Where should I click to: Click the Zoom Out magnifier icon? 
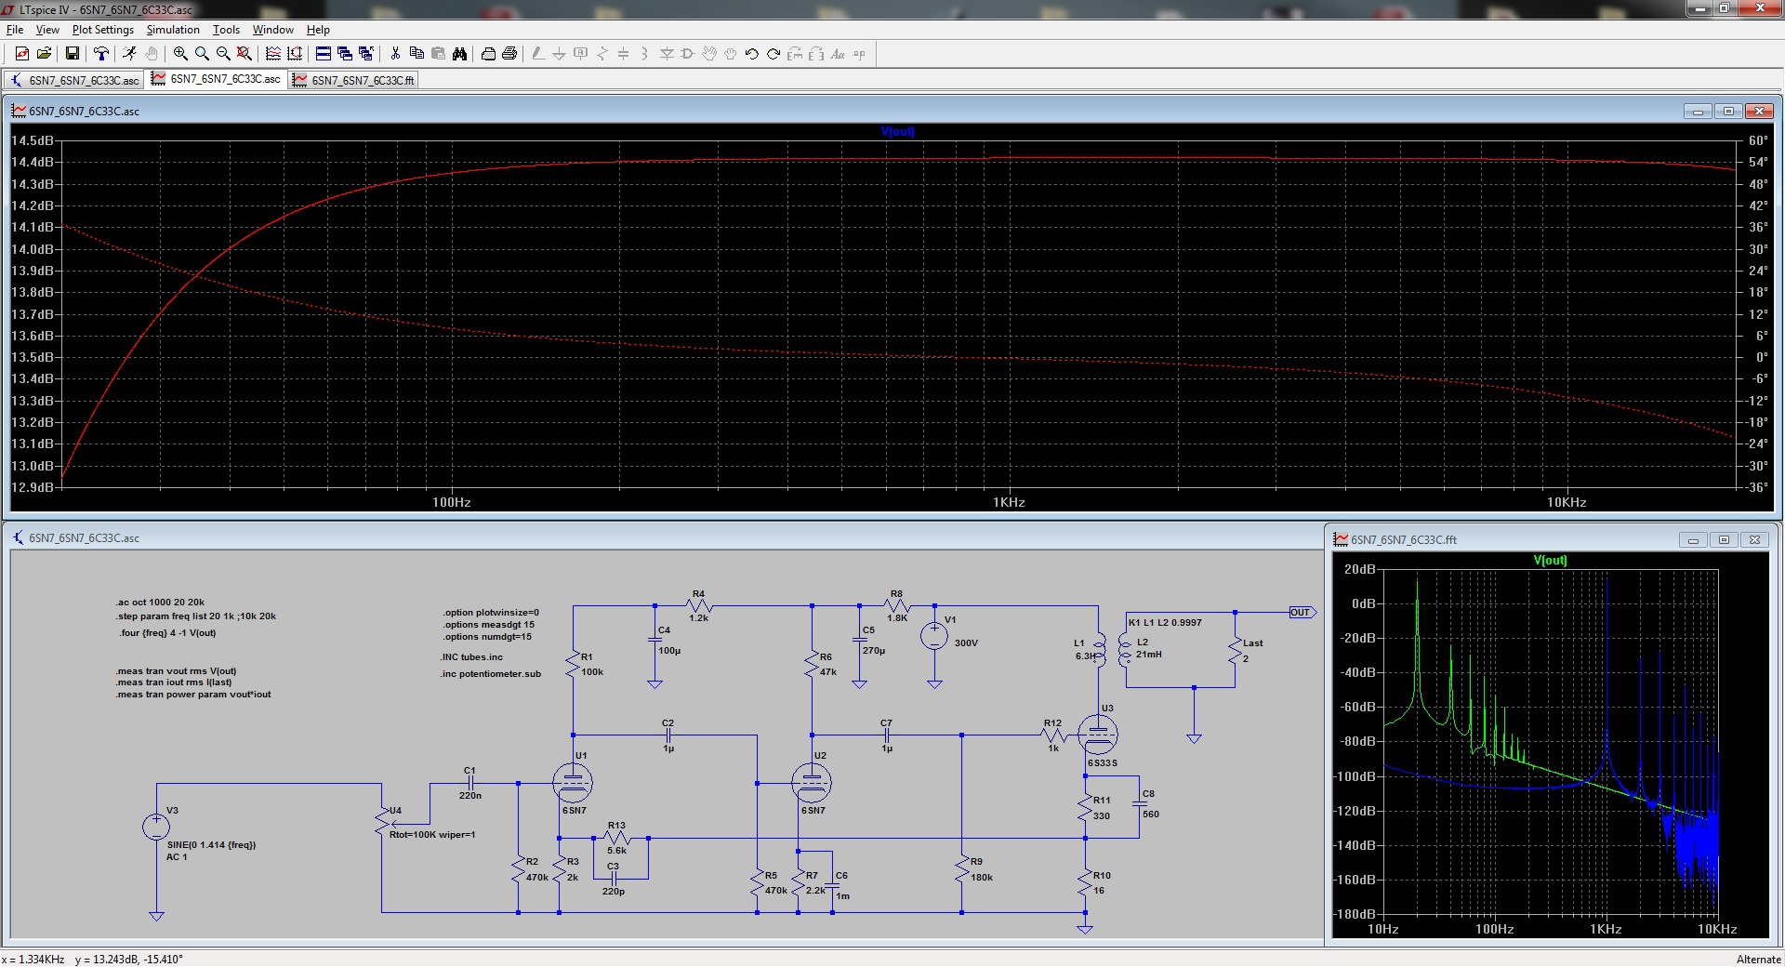(x=223, y=54)
